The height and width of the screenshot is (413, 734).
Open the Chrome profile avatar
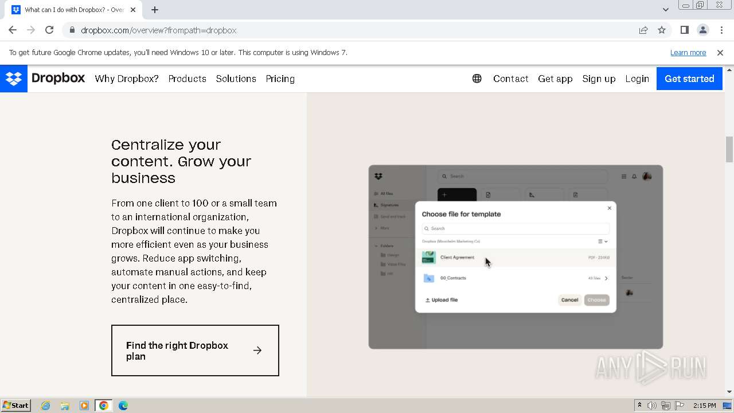(x=703, y=30)
